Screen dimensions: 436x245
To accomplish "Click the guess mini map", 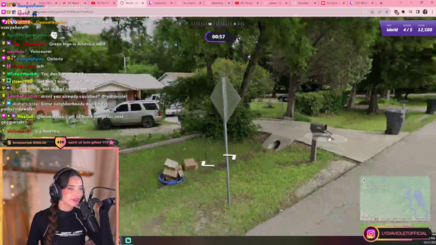I will tap(395, 198).
